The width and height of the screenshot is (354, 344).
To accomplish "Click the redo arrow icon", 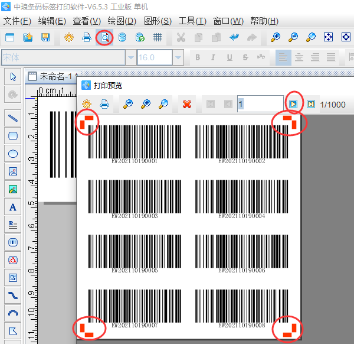I will pos(252,37).
